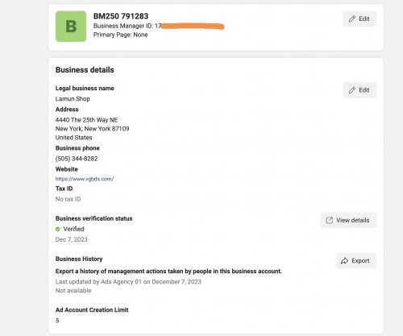Click the Ad Account Creation Limit value 5

(x=57, y=321)
